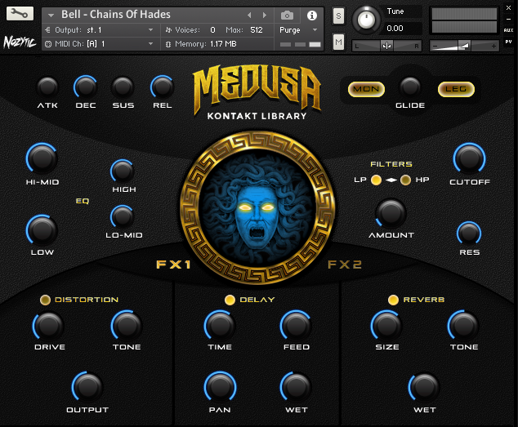The width and height of the screenshot is (518, 427).
Task: Click the output routing icon
Action: click(47, 30)
